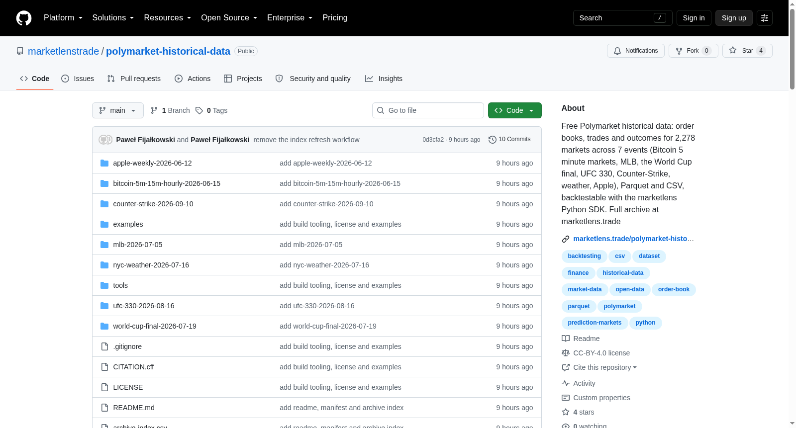This screenshot has width=796, height=428.
Task: Fork this repository
Action: [x=694, y=51]
